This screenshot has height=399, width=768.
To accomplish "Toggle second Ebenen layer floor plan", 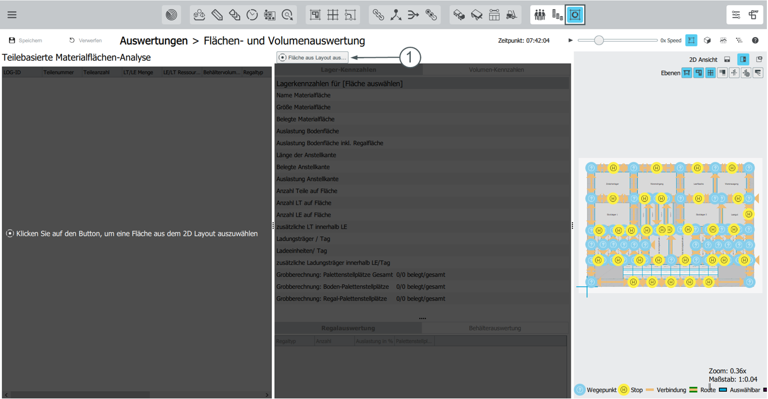I will (699, 73).
